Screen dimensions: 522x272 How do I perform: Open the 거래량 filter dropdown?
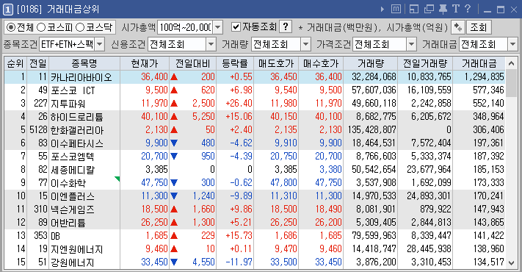305,44
